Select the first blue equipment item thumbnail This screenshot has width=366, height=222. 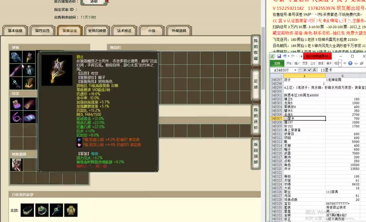[x=15, y=56]
